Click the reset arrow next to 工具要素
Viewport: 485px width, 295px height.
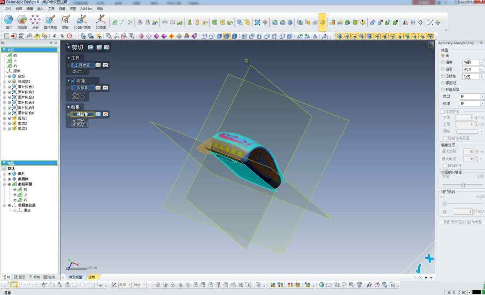coord(105,65)
